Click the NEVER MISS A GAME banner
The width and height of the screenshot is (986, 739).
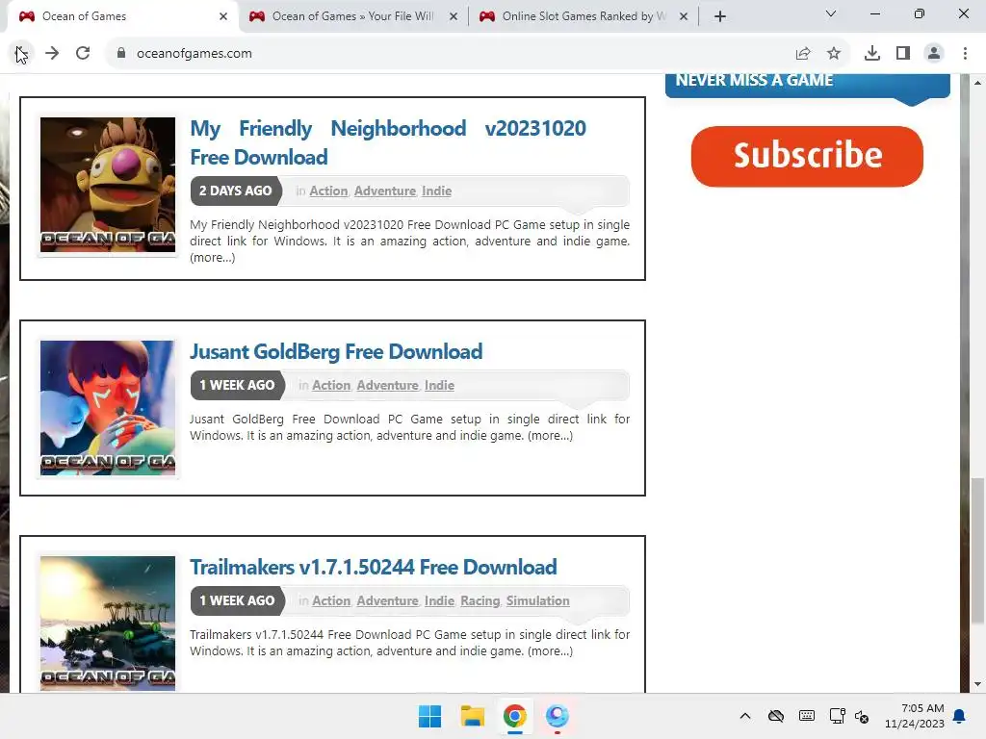(x=808, y=85)
